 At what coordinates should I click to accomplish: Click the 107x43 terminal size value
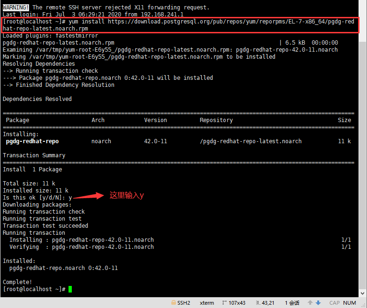tap(237, 303)
